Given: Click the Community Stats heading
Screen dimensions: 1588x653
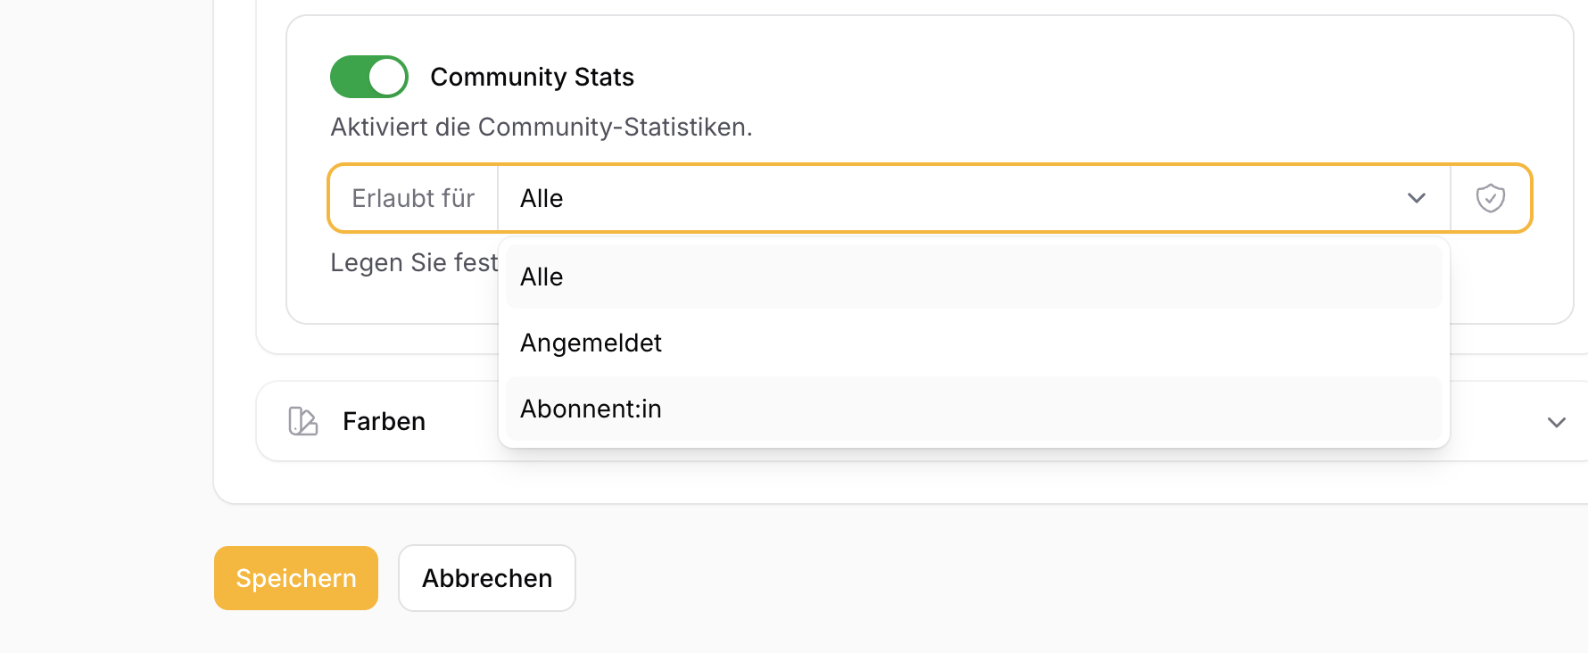Looking at the screenshot, I should (533, 77).
